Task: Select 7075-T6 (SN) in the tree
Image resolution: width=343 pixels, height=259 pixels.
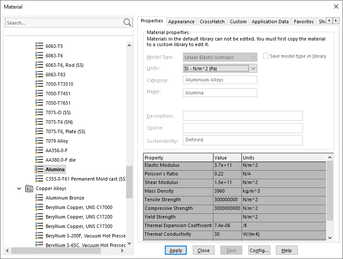Action: tap(59, 122)
